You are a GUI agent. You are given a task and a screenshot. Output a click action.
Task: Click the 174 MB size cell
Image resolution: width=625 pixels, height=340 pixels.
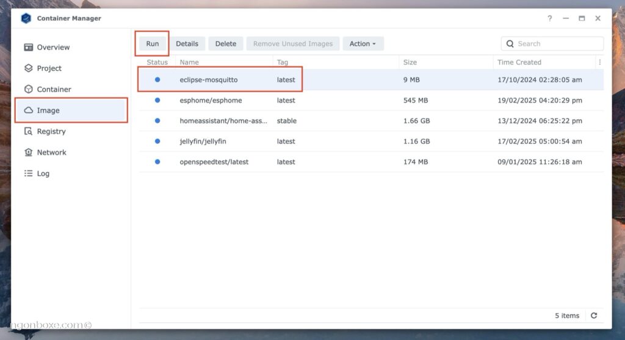(415, 162)
